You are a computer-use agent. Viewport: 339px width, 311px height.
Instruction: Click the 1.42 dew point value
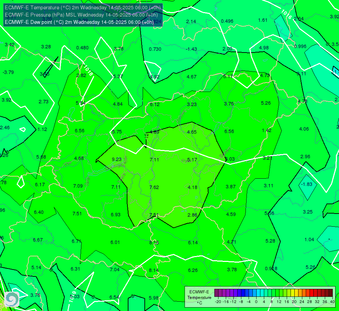tap(267, 130)
